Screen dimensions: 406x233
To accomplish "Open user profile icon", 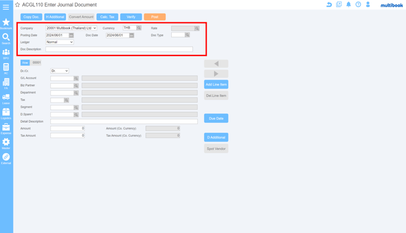I will pyautogui.click(x=368, y=4).
